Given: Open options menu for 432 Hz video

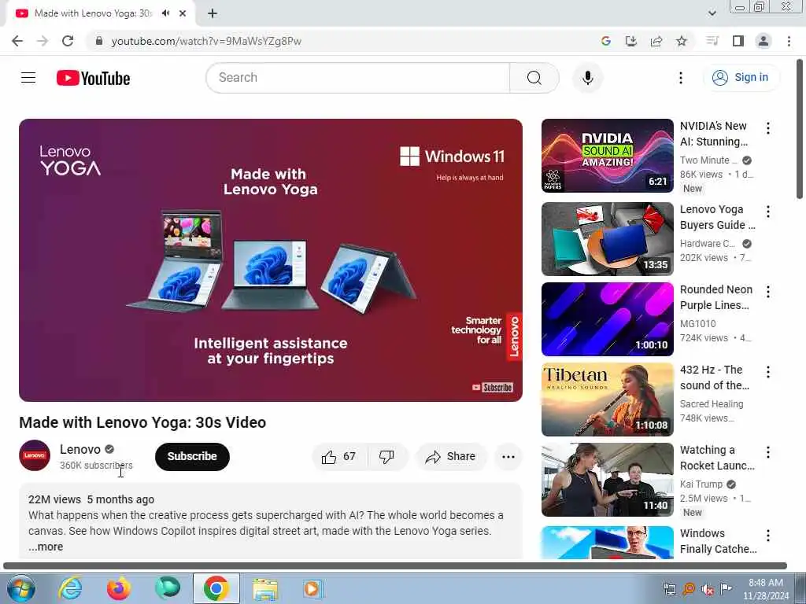Looking at the screenshot, I should click(x=768, y=372).
